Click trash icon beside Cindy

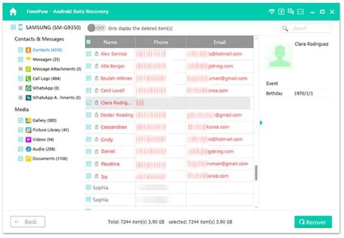point(97,139)
